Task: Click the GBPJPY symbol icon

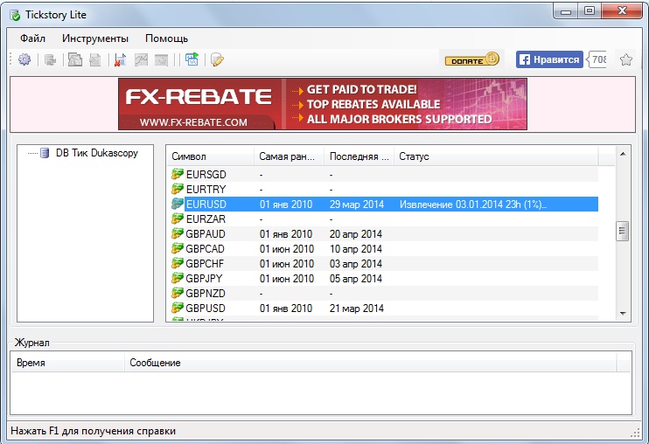Action: pyautogui.click(x=178, y=278)
